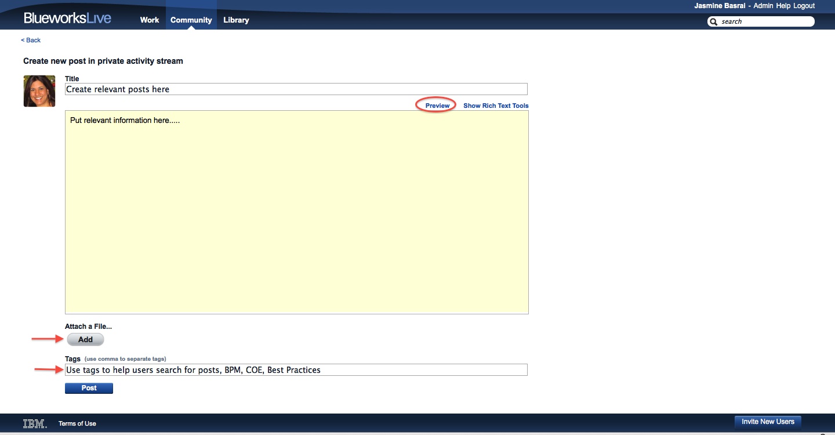835x435 pixels.
Task: Click the Preview link
Action: tap(437, 106)
